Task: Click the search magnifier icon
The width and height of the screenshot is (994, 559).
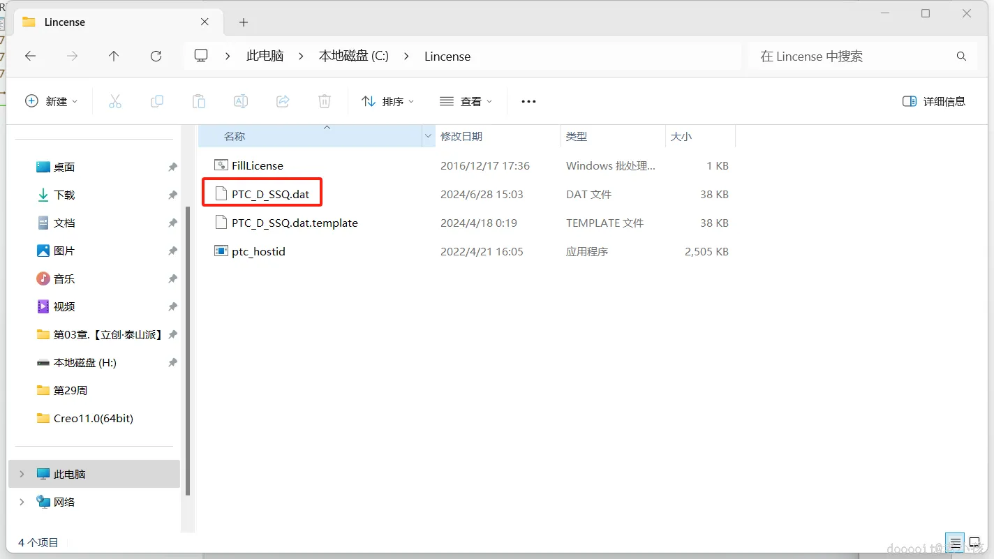Action: coord(961,57)
